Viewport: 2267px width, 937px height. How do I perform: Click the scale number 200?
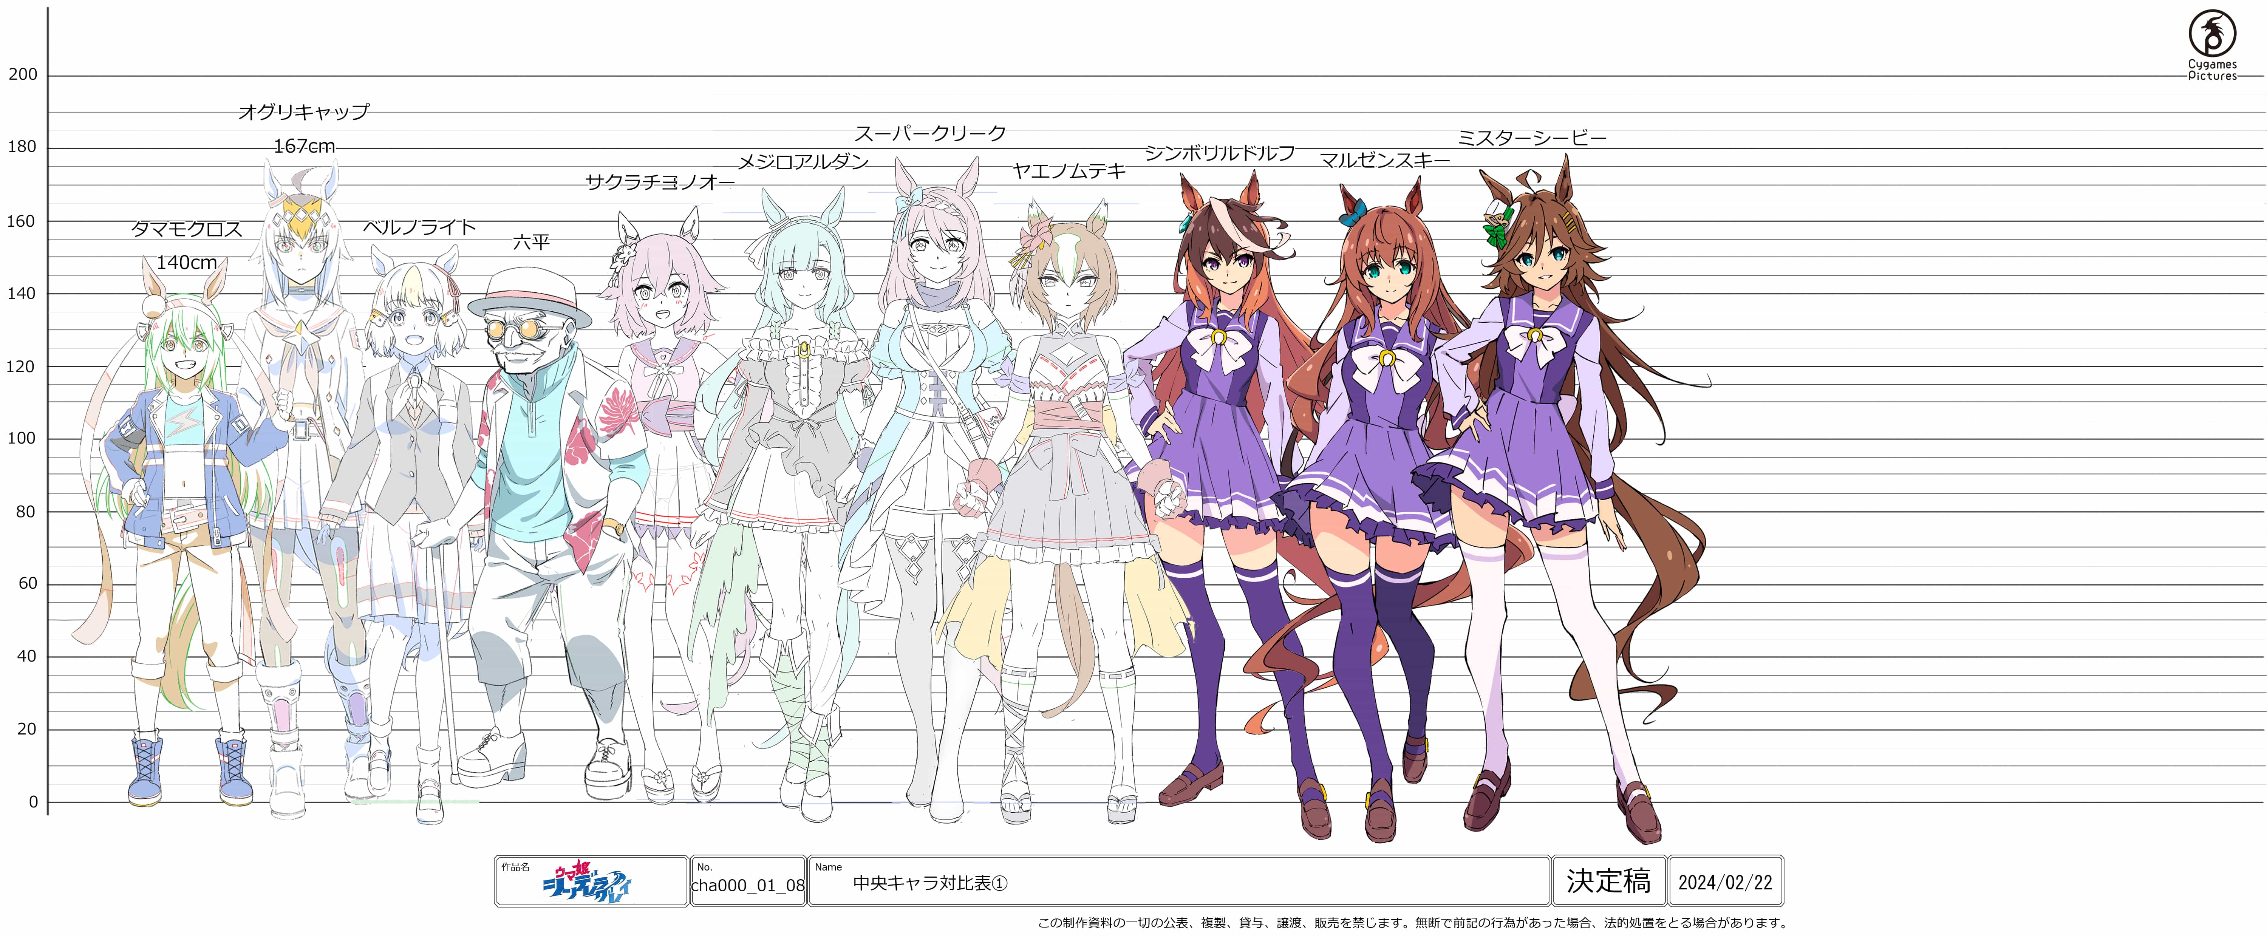[x=23, y=75]
